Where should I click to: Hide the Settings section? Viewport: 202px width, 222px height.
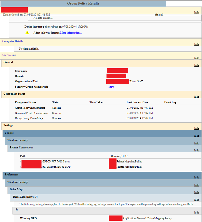click(x=196, y=128)
